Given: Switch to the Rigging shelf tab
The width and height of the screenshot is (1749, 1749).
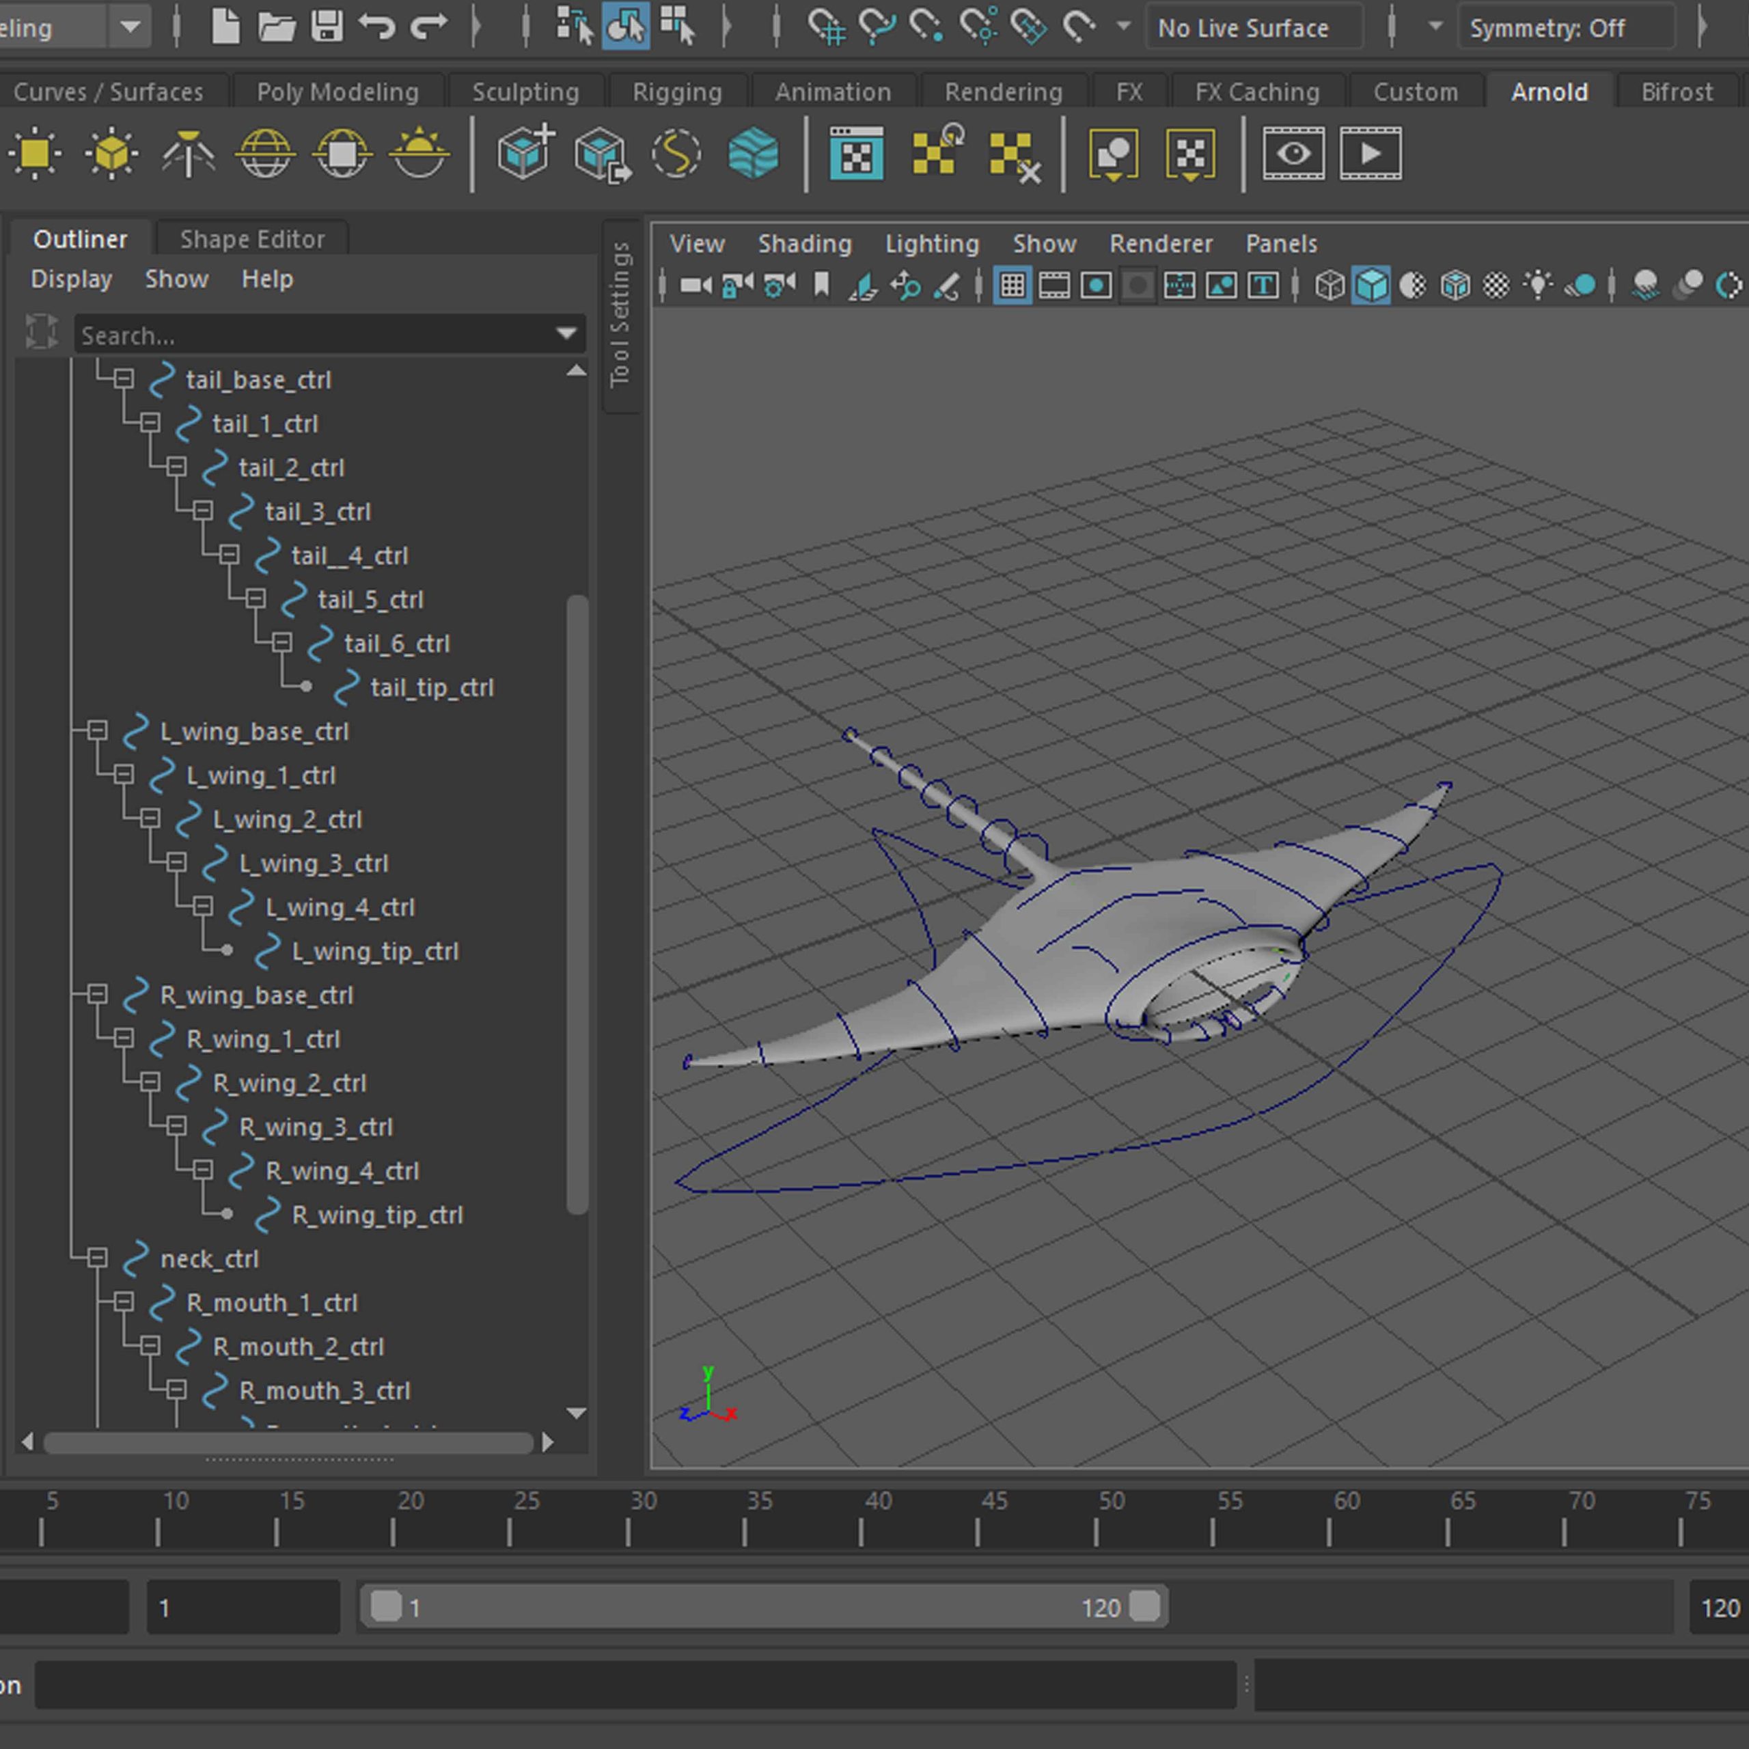Looking at the screenshot, I should pyautogui.click(x=677, y=92).
